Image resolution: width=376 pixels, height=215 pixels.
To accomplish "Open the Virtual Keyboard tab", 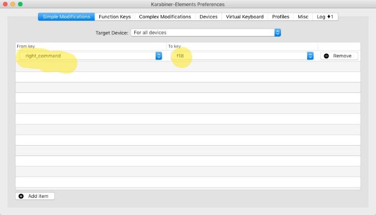I will coord(244,17).
